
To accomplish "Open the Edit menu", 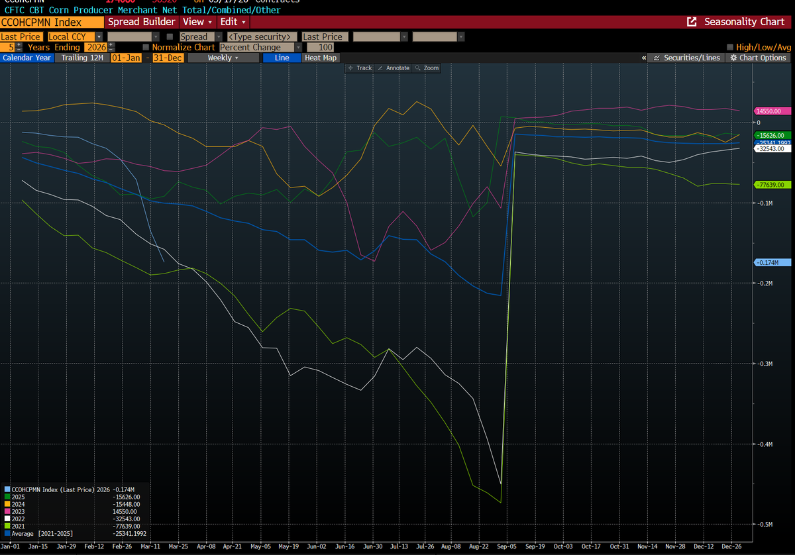I will click(x=233, y=22).
